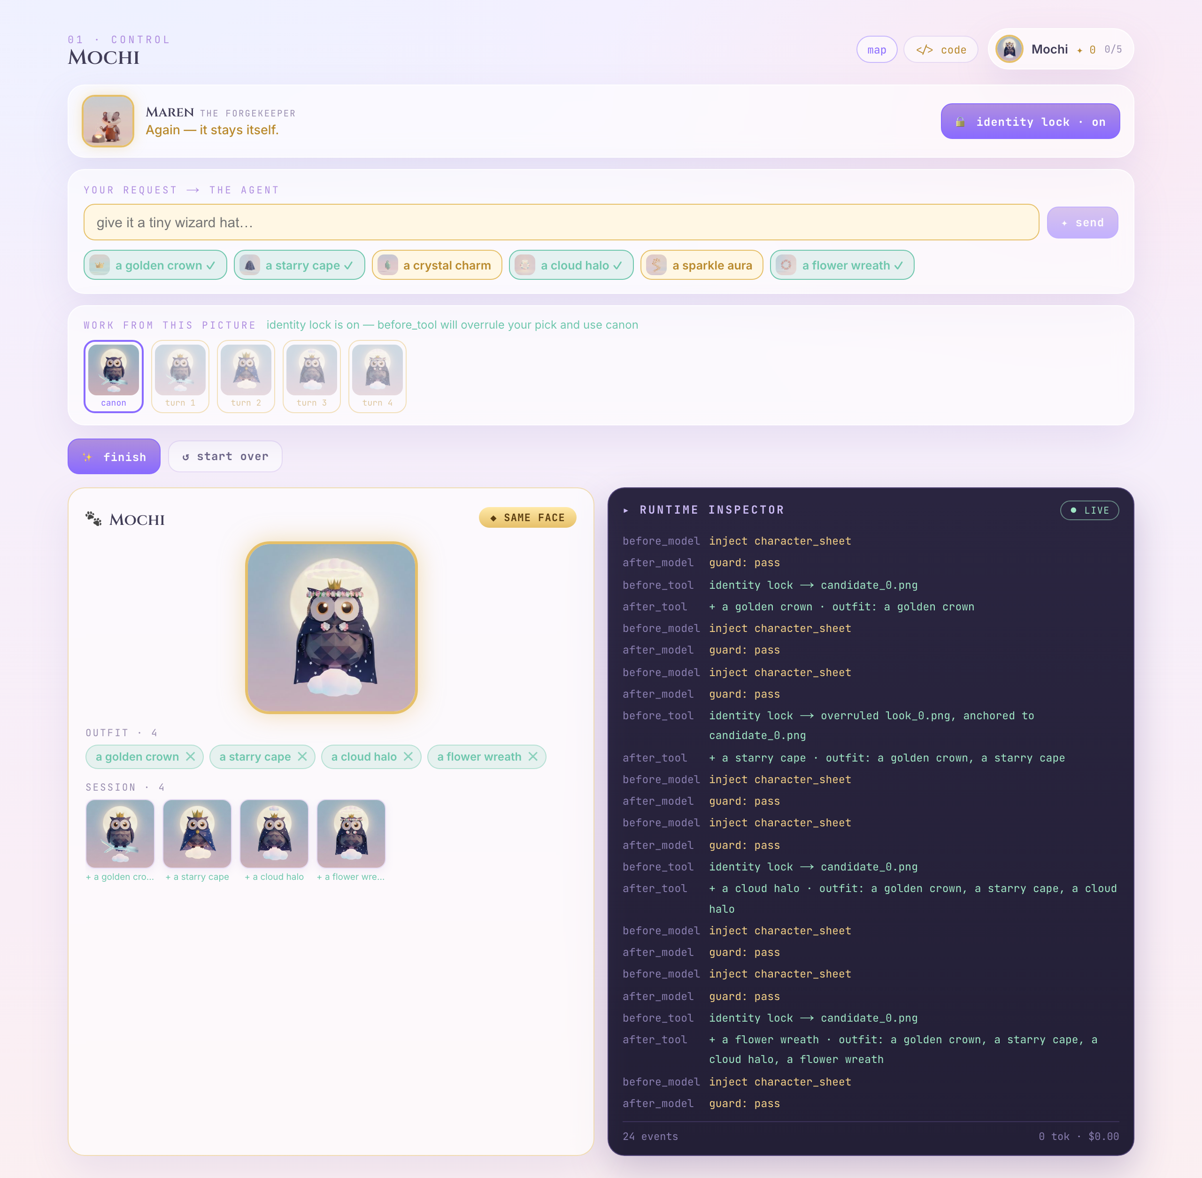Open the map view
This screenshot has height=1178, width=1202.
tap(877, 49)
